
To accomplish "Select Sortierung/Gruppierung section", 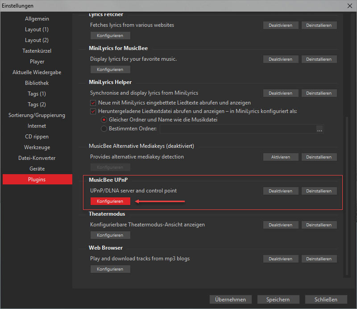I will 37,115.
